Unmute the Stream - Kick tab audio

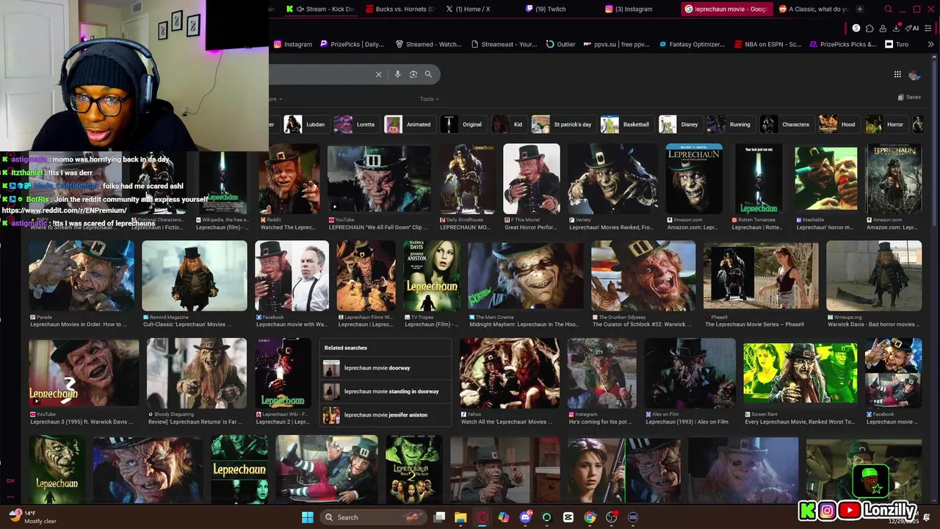point(300,9)
